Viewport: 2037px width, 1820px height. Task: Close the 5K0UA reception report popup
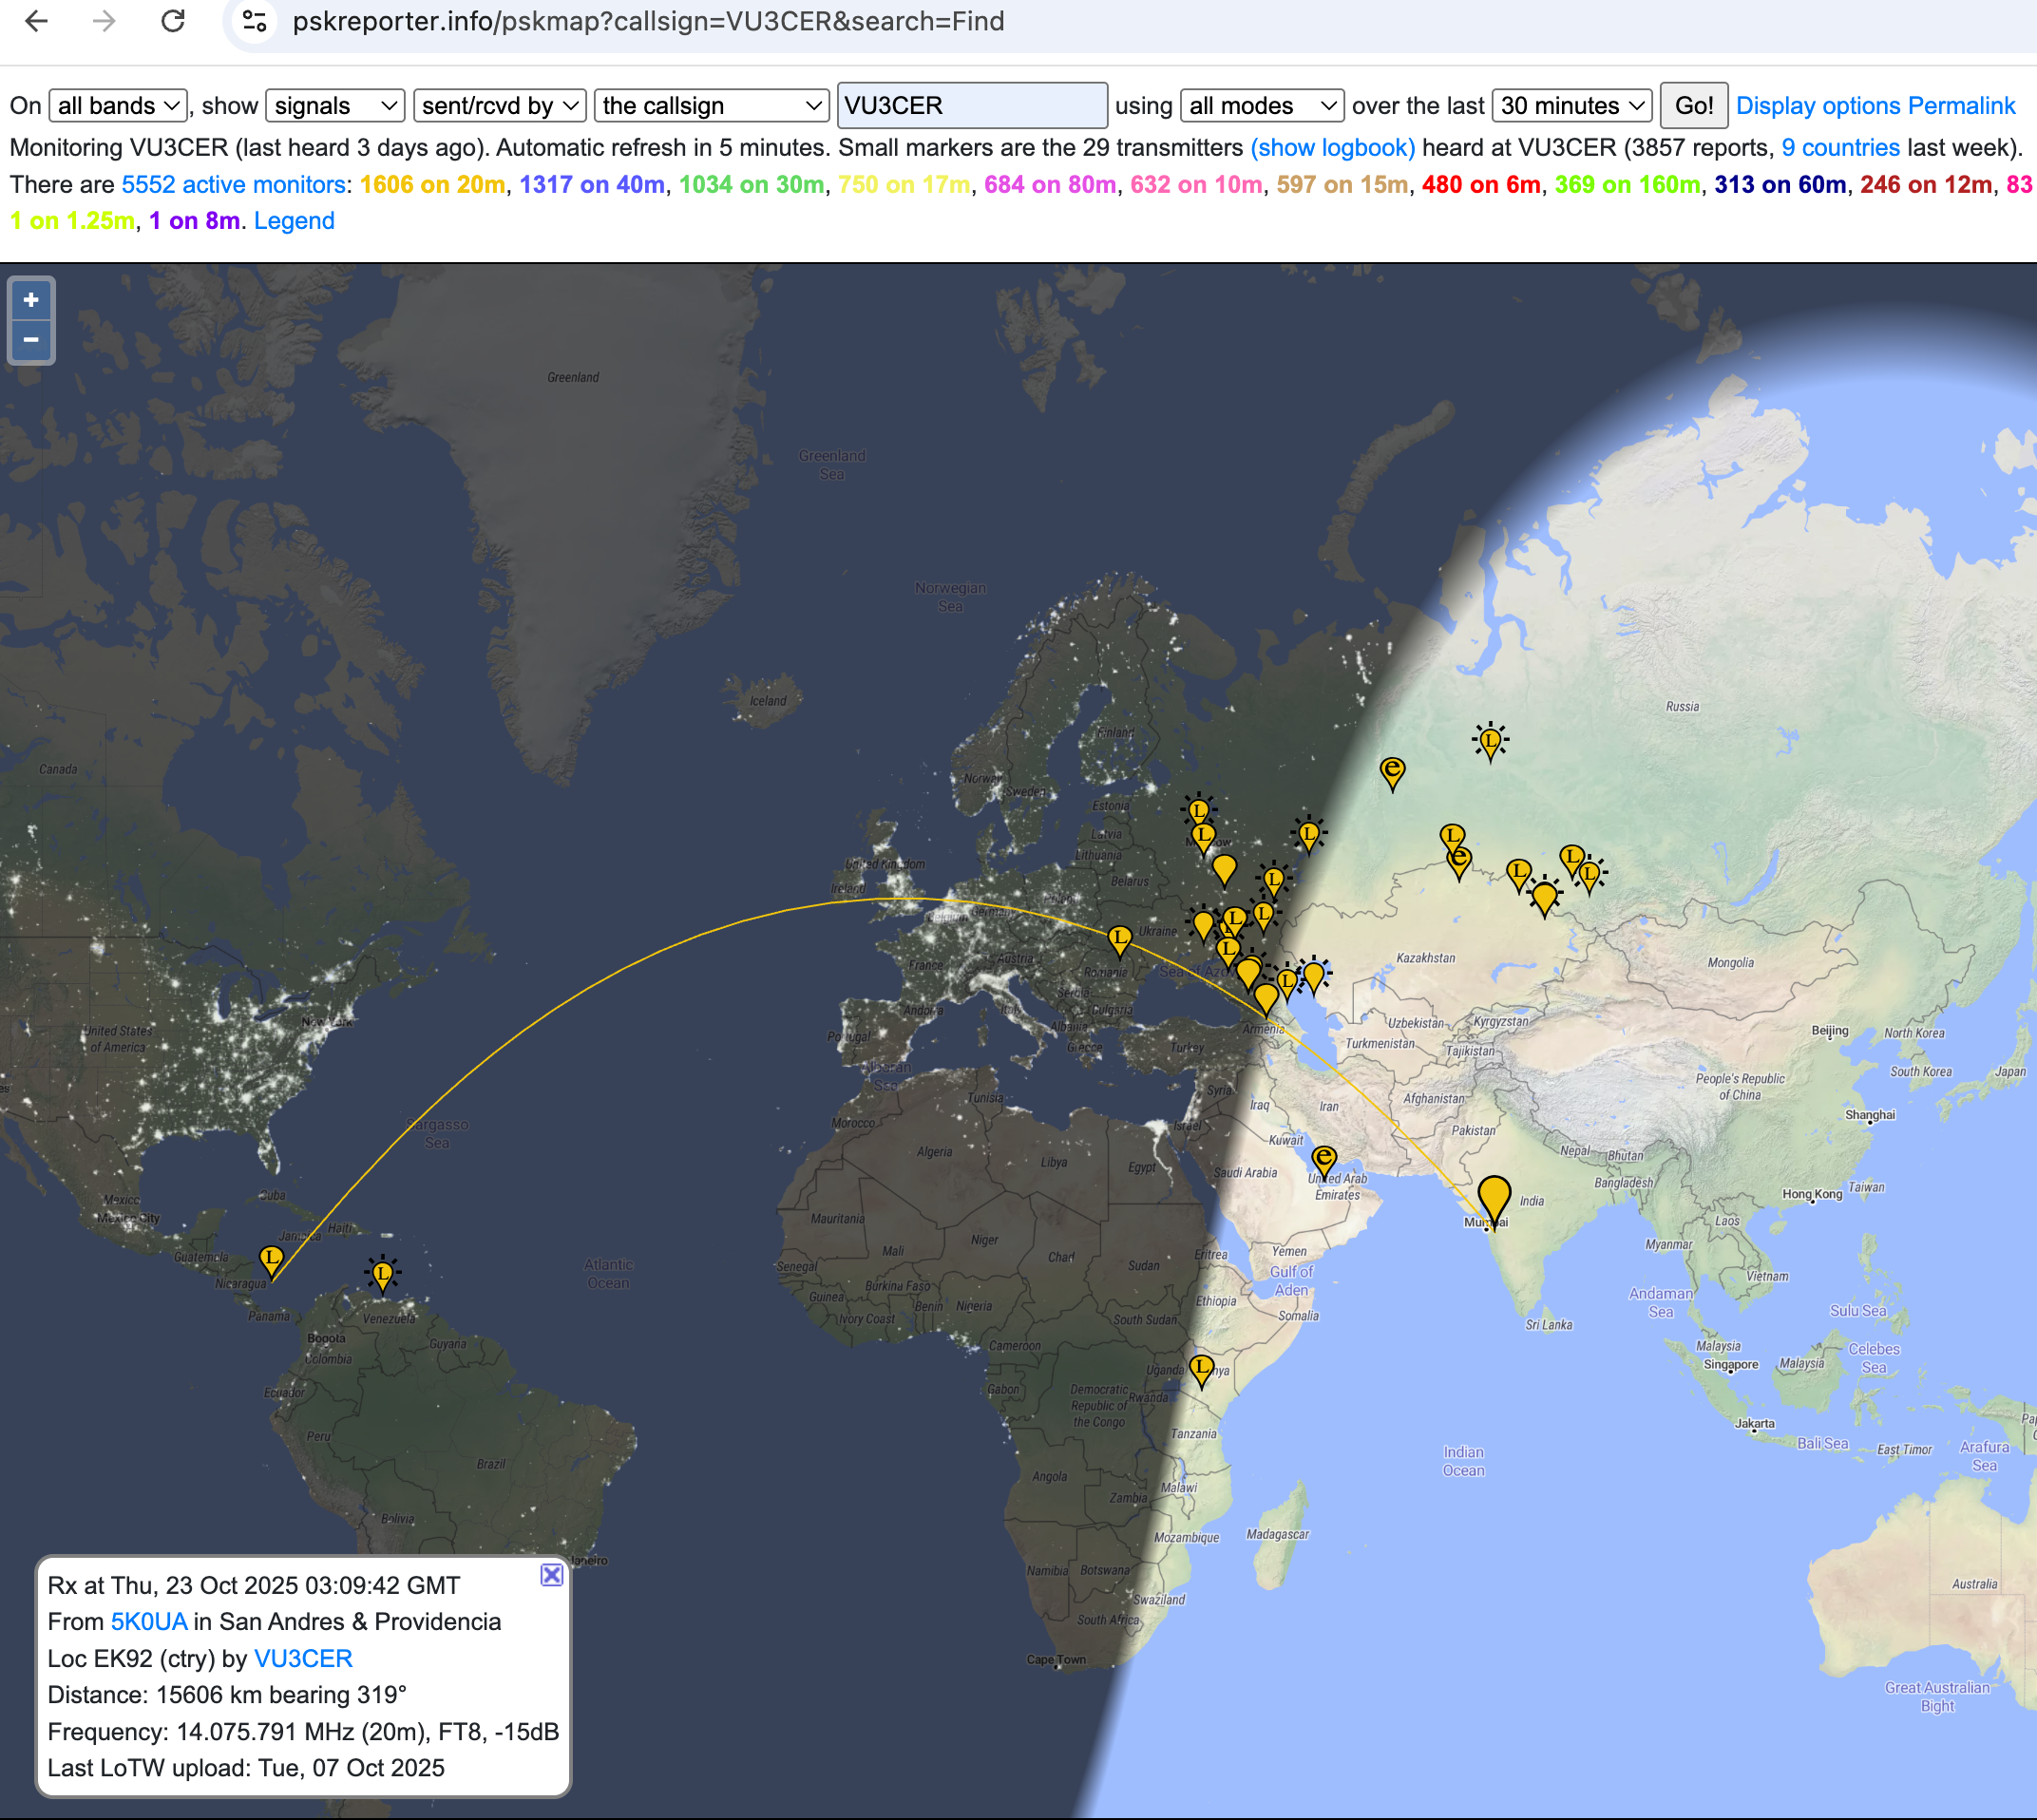551,1573
